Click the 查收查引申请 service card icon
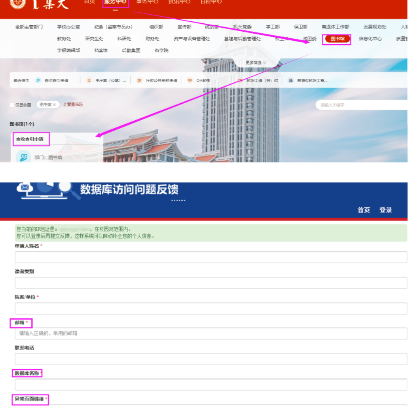Viewport: 409px width, 407px height. pyautogui.click(x=23, y=157)
